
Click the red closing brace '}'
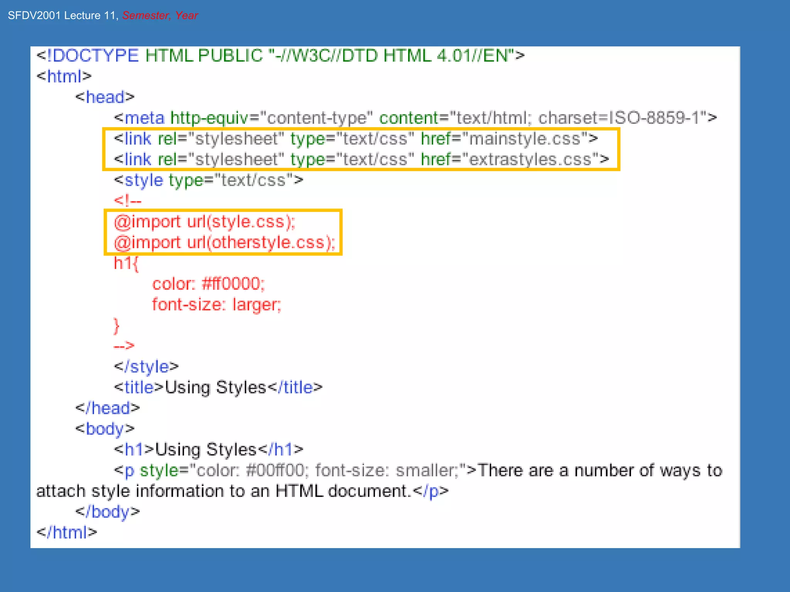(116, 326)
